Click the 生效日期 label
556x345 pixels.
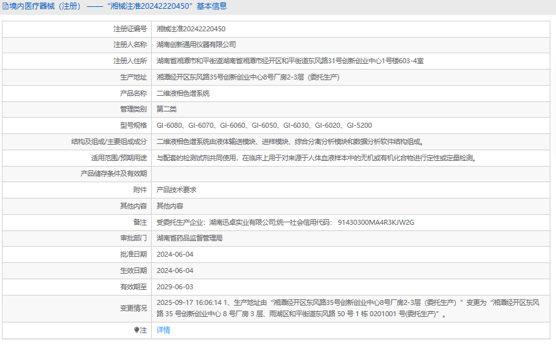click(134, 270)
